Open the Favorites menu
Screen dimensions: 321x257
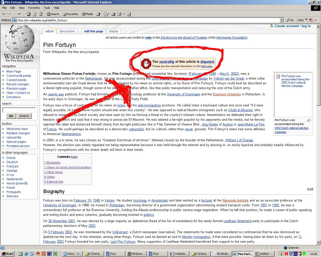(34, 8)
